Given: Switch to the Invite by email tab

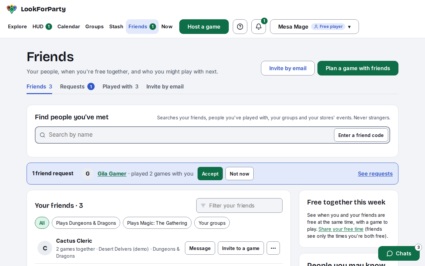Looking at the screenshot, I should coord(165,87).
